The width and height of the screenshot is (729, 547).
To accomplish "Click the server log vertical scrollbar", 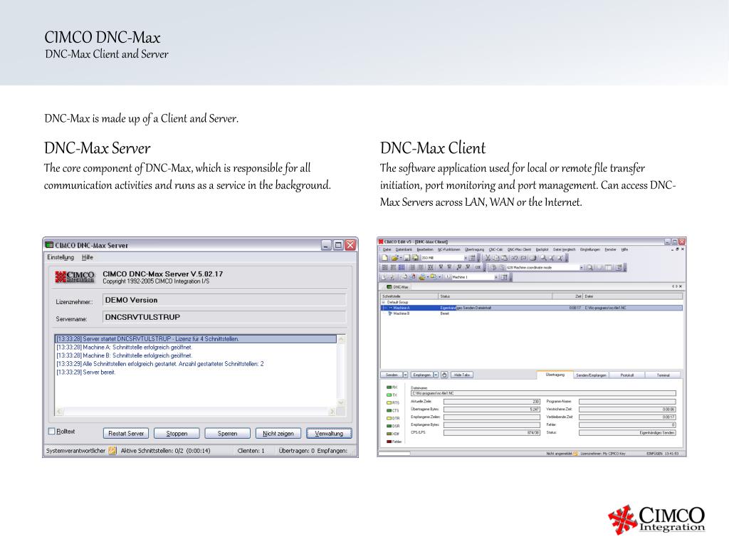I will click(x=341, y=370).
